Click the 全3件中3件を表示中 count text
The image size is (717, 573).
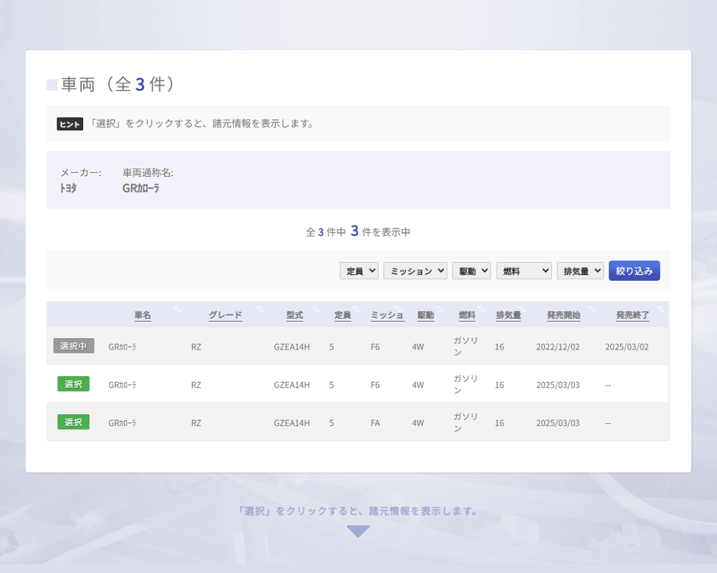point(358,231)
